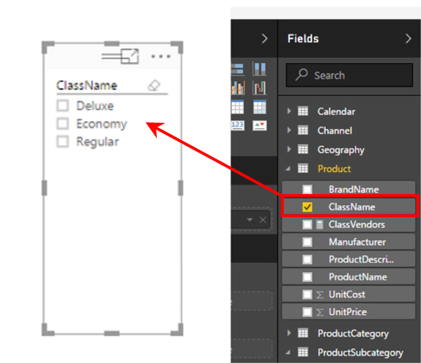Select the Geography table name
This screenshot has width=421, height=363.
tap(341, 150)
